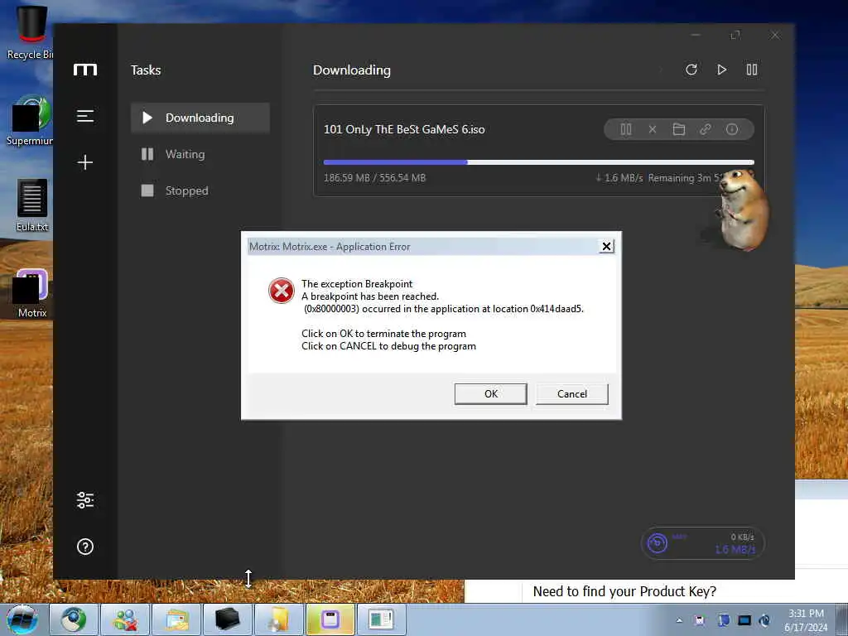Image resolution: width=848 pixels, height=636 pixels.
Task: Open Supermium desktop shortcut
Action: [x=30, y=121]
